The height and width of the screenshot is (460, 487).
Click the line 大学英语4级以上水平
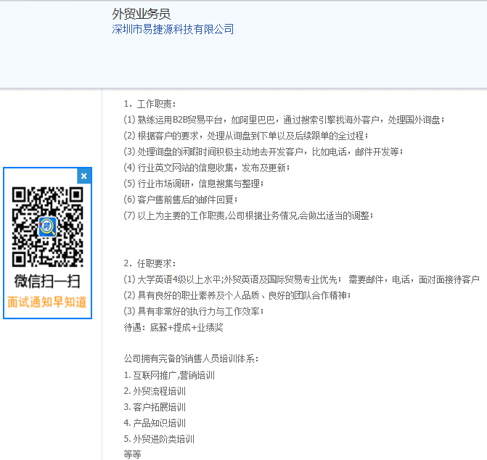(x=302, y=279)
